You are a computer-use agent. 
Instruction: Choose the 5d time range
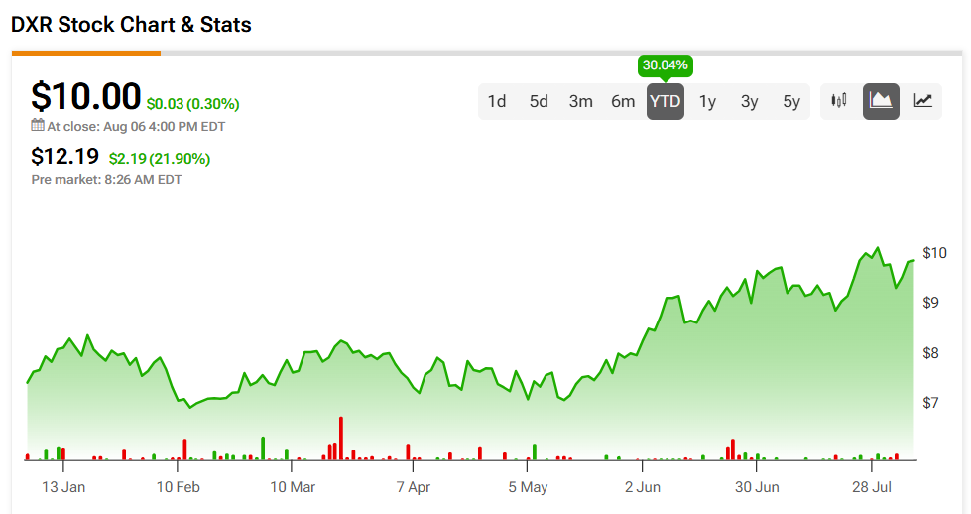pos(539,101)
